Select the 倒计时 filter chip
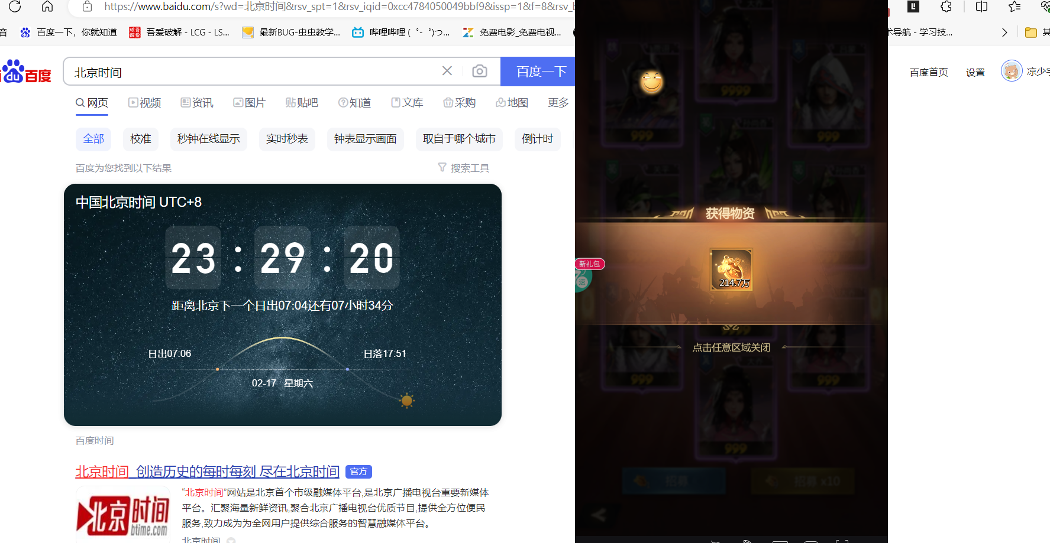 (538, 139)
